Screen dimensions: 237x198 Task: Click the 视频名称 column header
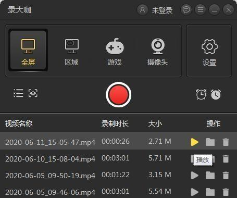(19, 123)
